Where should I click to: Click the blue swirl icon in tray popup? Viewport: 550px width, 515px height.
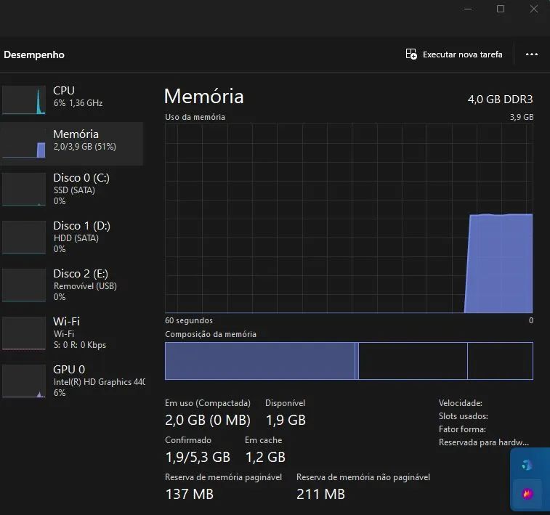coord(527,465)
